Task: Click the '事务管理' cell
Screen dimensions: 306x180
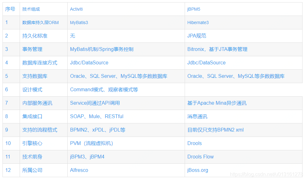Action: [44, 49]
